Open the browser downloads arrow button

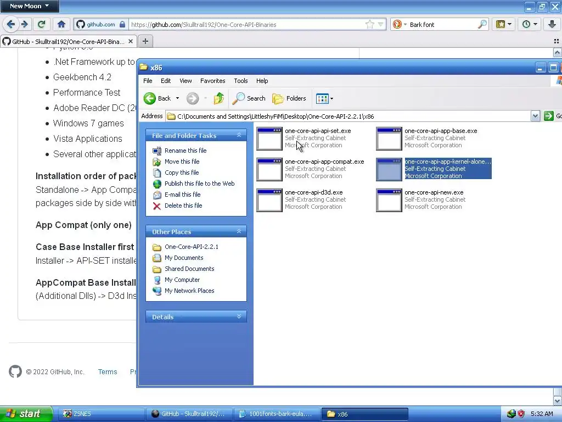coord(552,24)
